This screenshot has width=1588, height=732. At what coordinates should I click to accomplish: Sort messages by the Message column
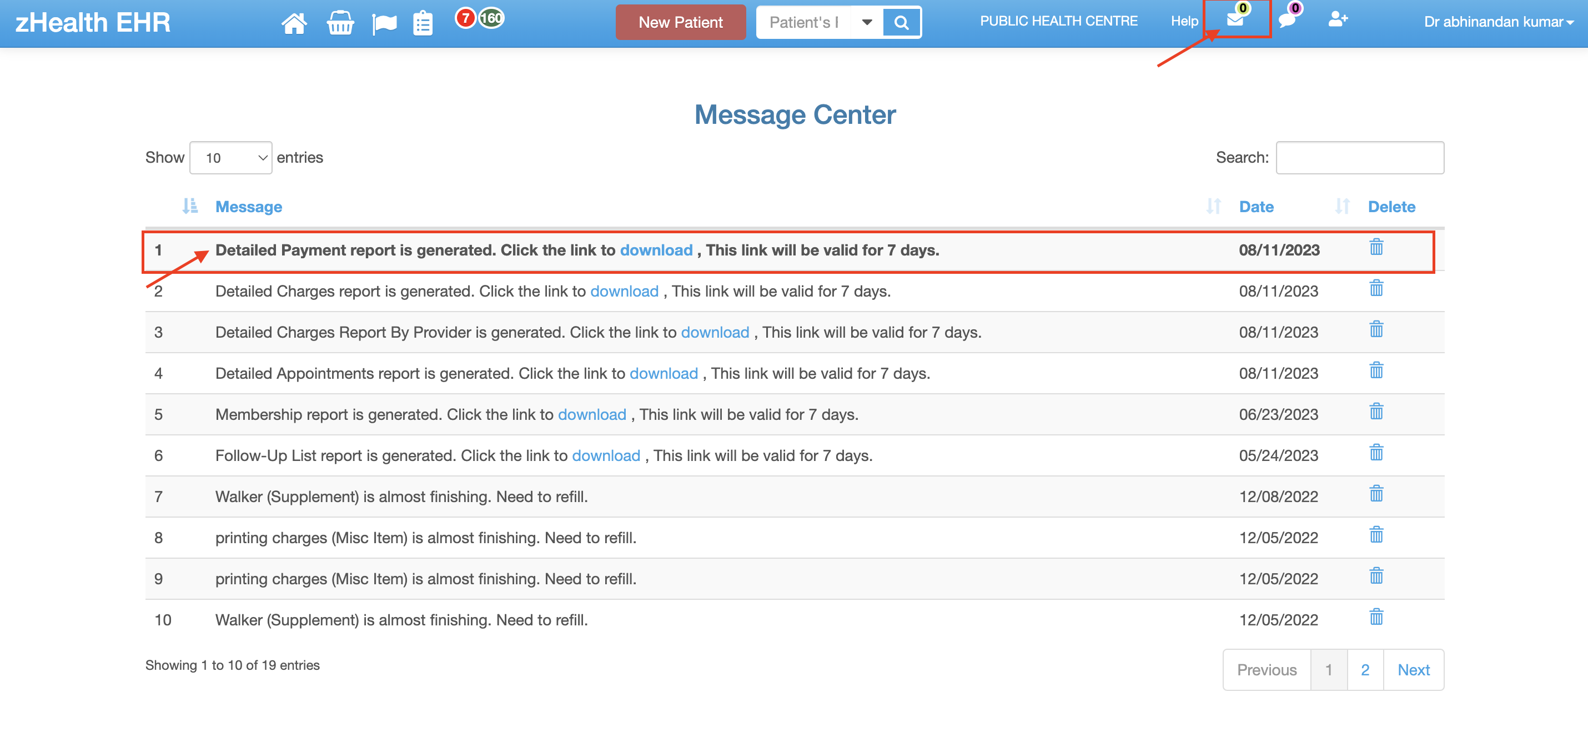click(248, 207)
